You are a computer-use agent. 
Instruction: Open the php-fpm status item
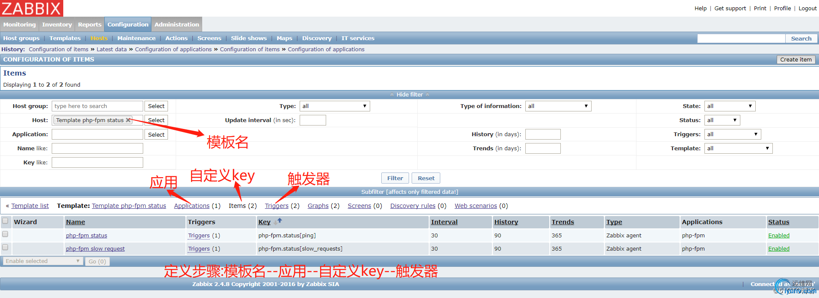pos(86,235)
